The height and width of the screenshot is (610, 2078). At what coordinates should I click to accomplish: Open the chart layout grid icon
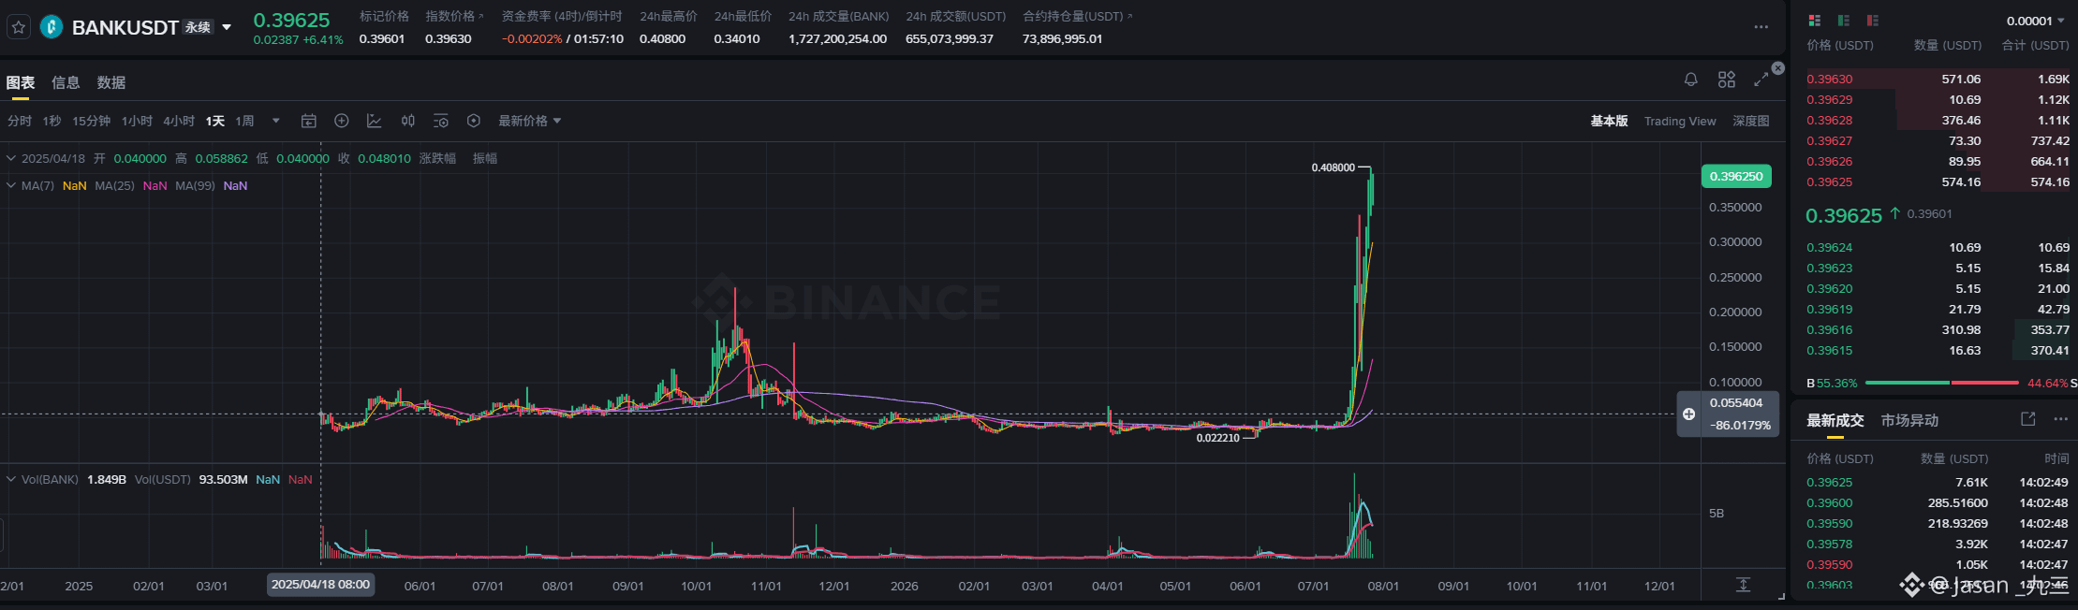[1727, 80]
